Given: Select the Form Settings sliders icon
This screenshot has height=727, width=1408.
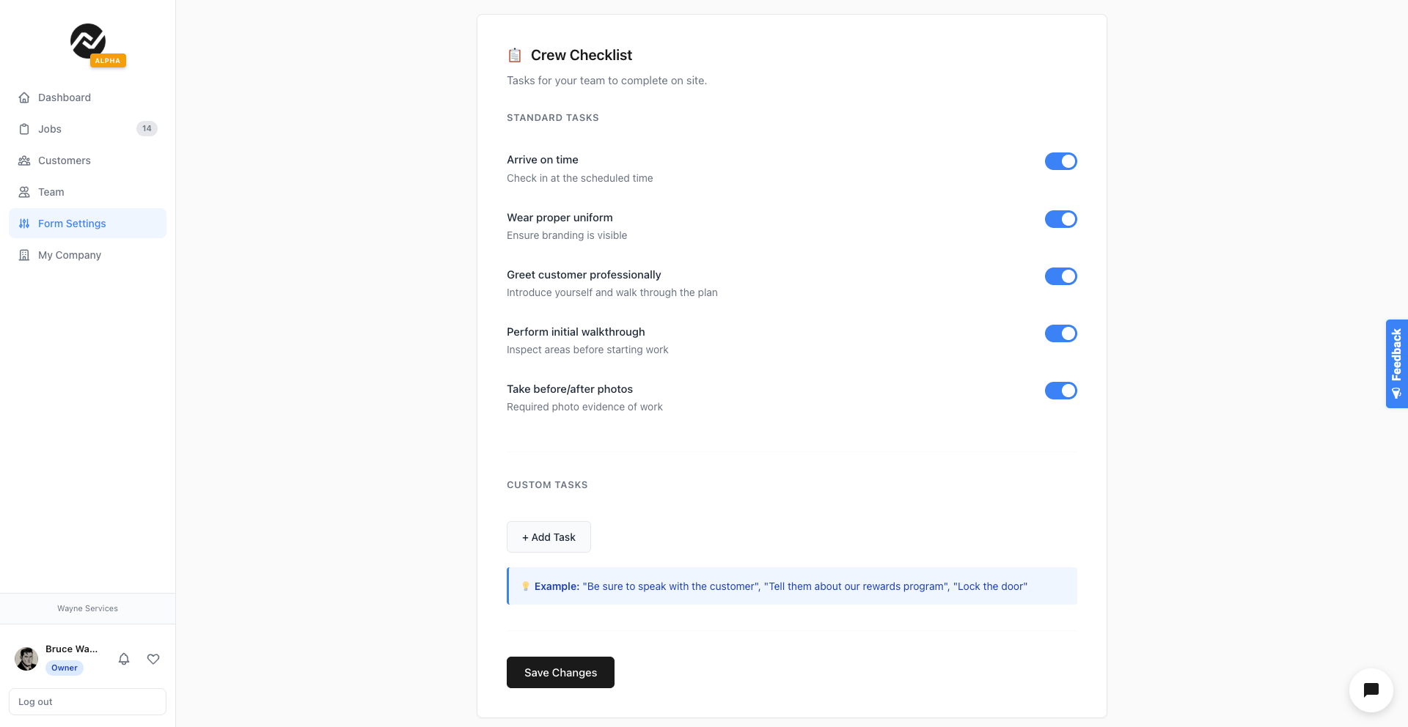Looking at the screenshot, I should [x=24, y=224].
